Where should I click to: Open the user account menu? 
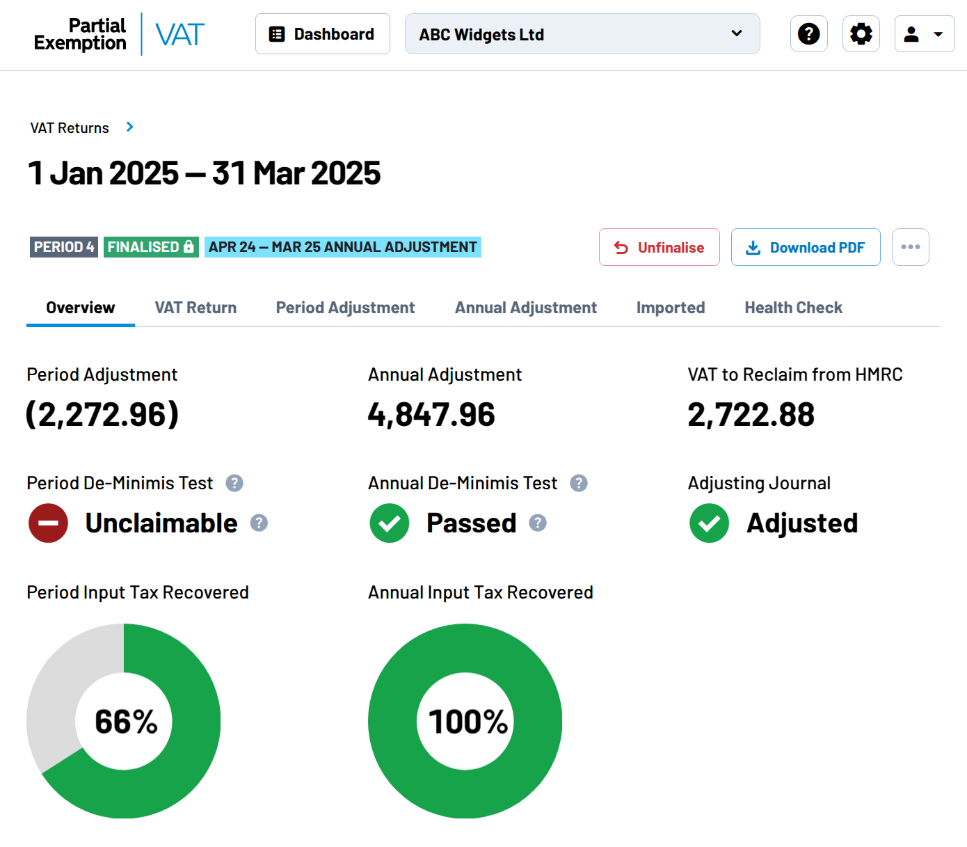click(x=924, y=34)
